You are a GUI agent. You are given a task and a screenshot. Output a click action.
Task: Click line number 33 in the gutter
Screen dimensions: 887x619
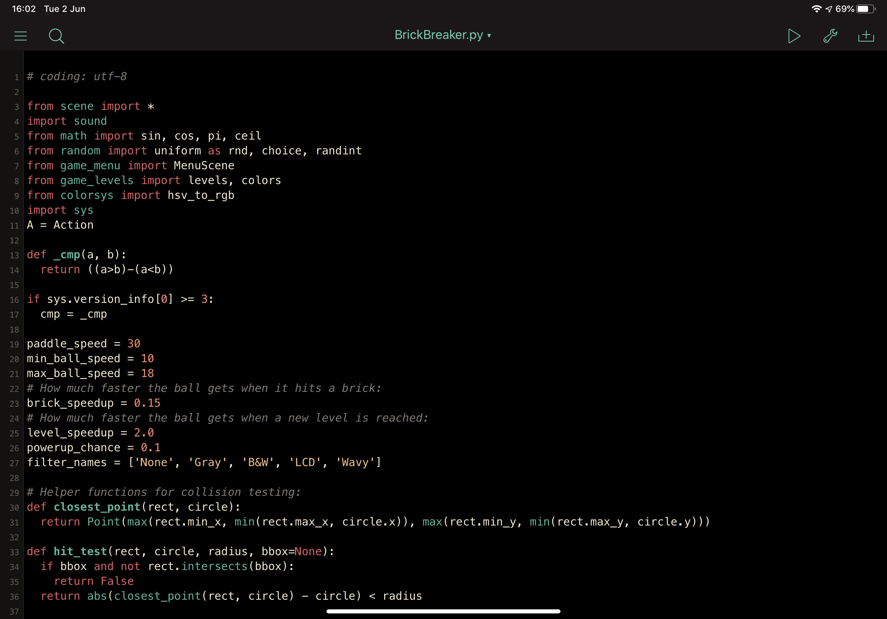(14, 552)
